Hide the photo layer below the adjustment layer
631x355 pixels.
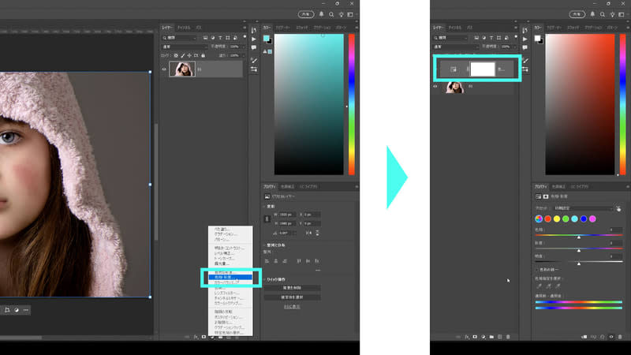click(x=435, y=88)
